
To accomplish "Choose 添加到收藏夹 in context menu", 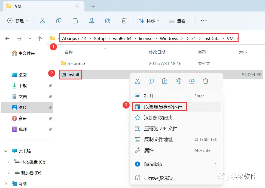I will [x=176, y=118].
